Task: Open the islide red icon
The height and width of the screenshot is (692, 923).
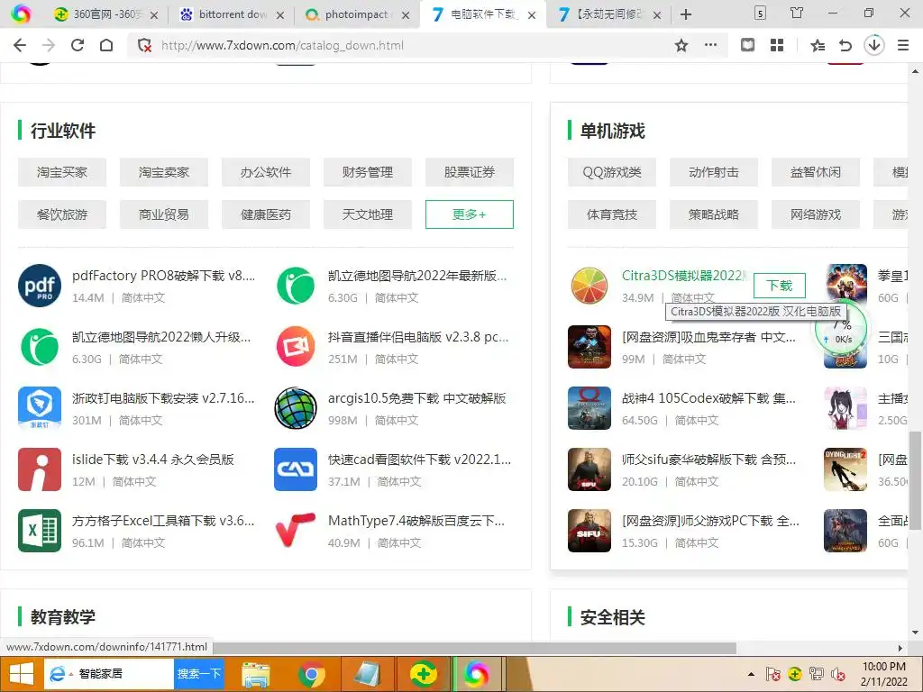Action: coord(40,469)
